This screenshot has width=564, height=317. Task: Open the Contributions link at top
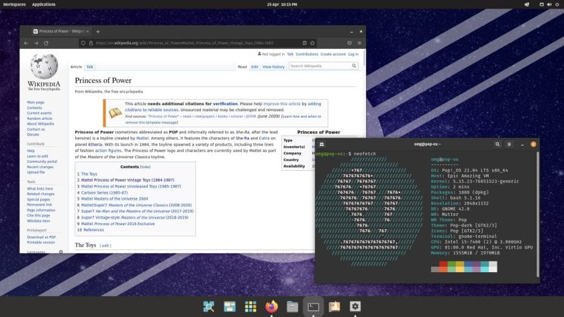pos(307,54)
